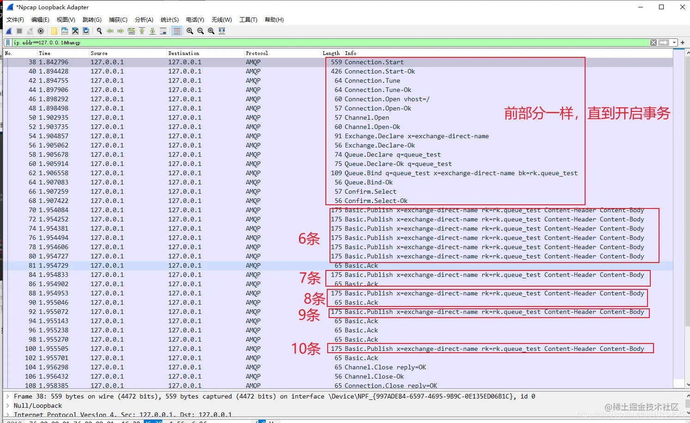This screenshot has height=423, width=690.
Task: Open the 文件(F) menu
Action: click(15, 20)
